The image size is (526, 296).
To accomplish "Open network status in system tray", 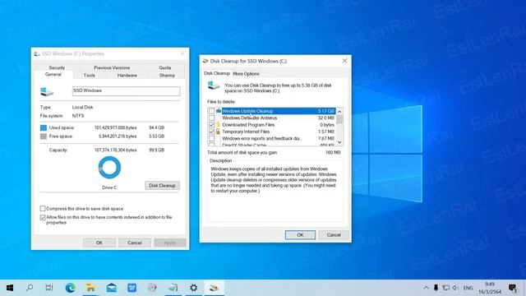I will click(445, 288).
